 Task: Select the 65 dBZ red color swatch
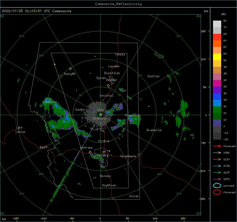[x=217, y=37]
